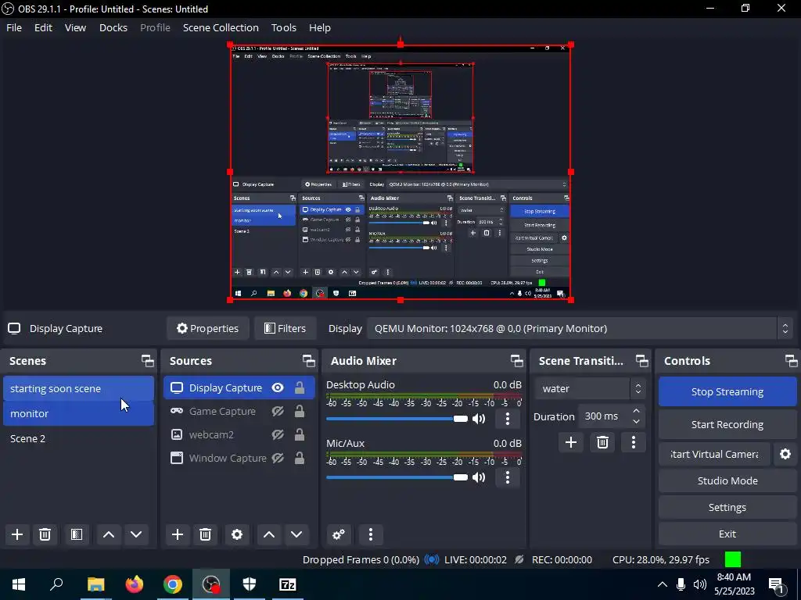
Task: Move selected source up
Action: [269, 534]
